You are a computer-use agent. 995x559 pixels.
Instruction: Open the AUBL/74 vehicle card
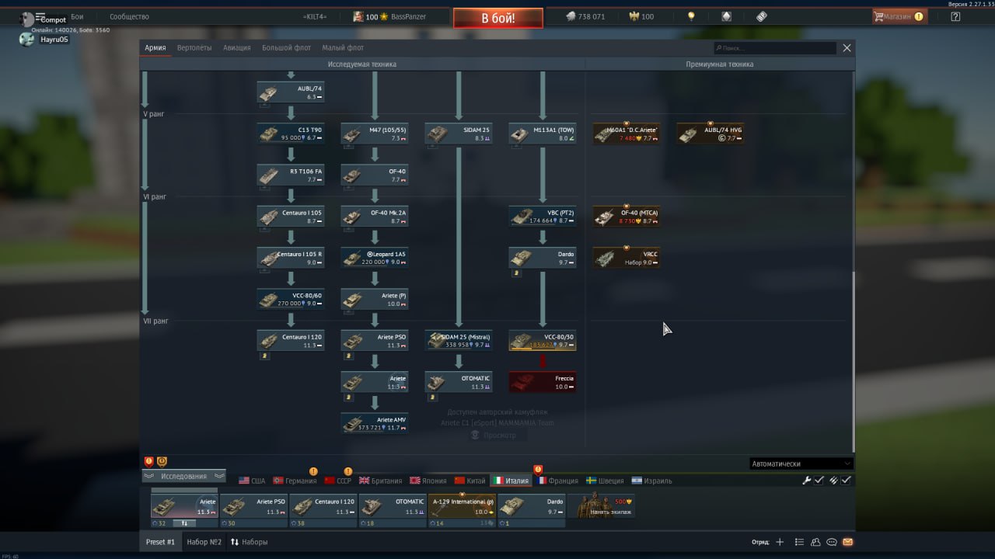click(291, 93)
